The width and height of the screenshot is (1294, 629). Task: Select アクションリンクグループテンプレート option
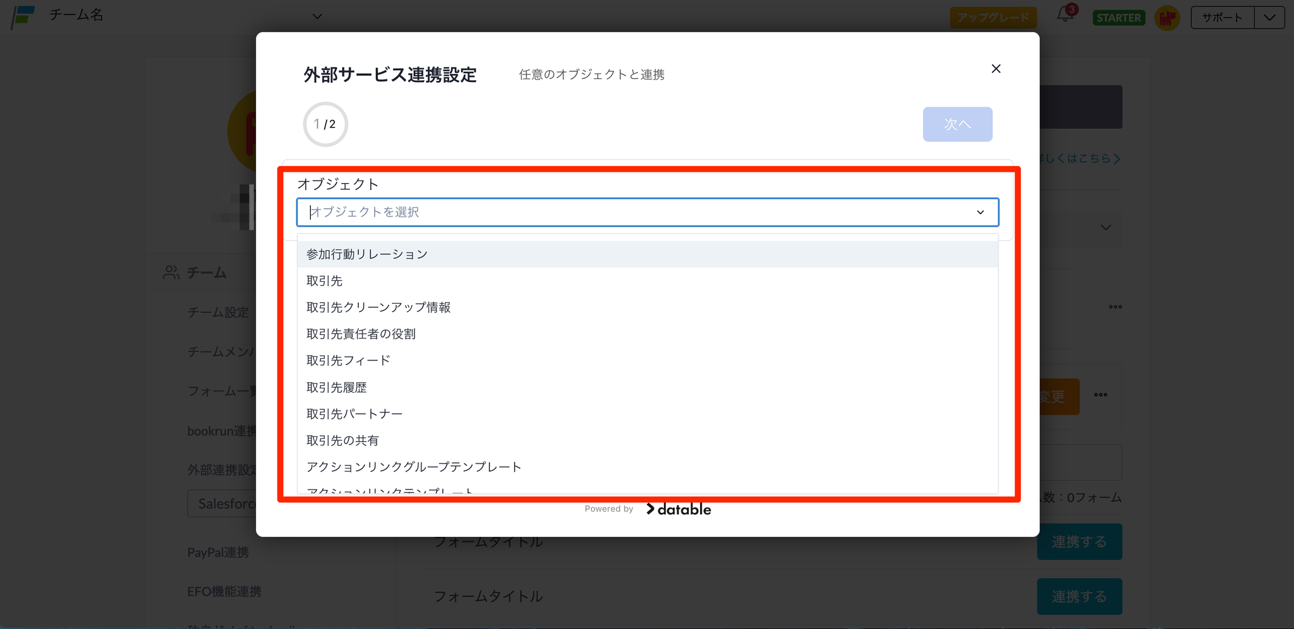(x=647, y=467)
